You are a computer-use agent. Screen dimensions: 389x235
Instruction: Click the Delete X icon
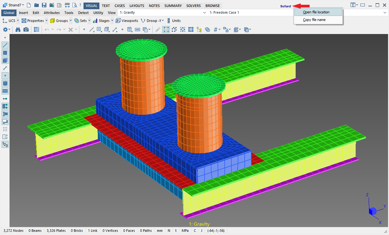pos(70,29)
